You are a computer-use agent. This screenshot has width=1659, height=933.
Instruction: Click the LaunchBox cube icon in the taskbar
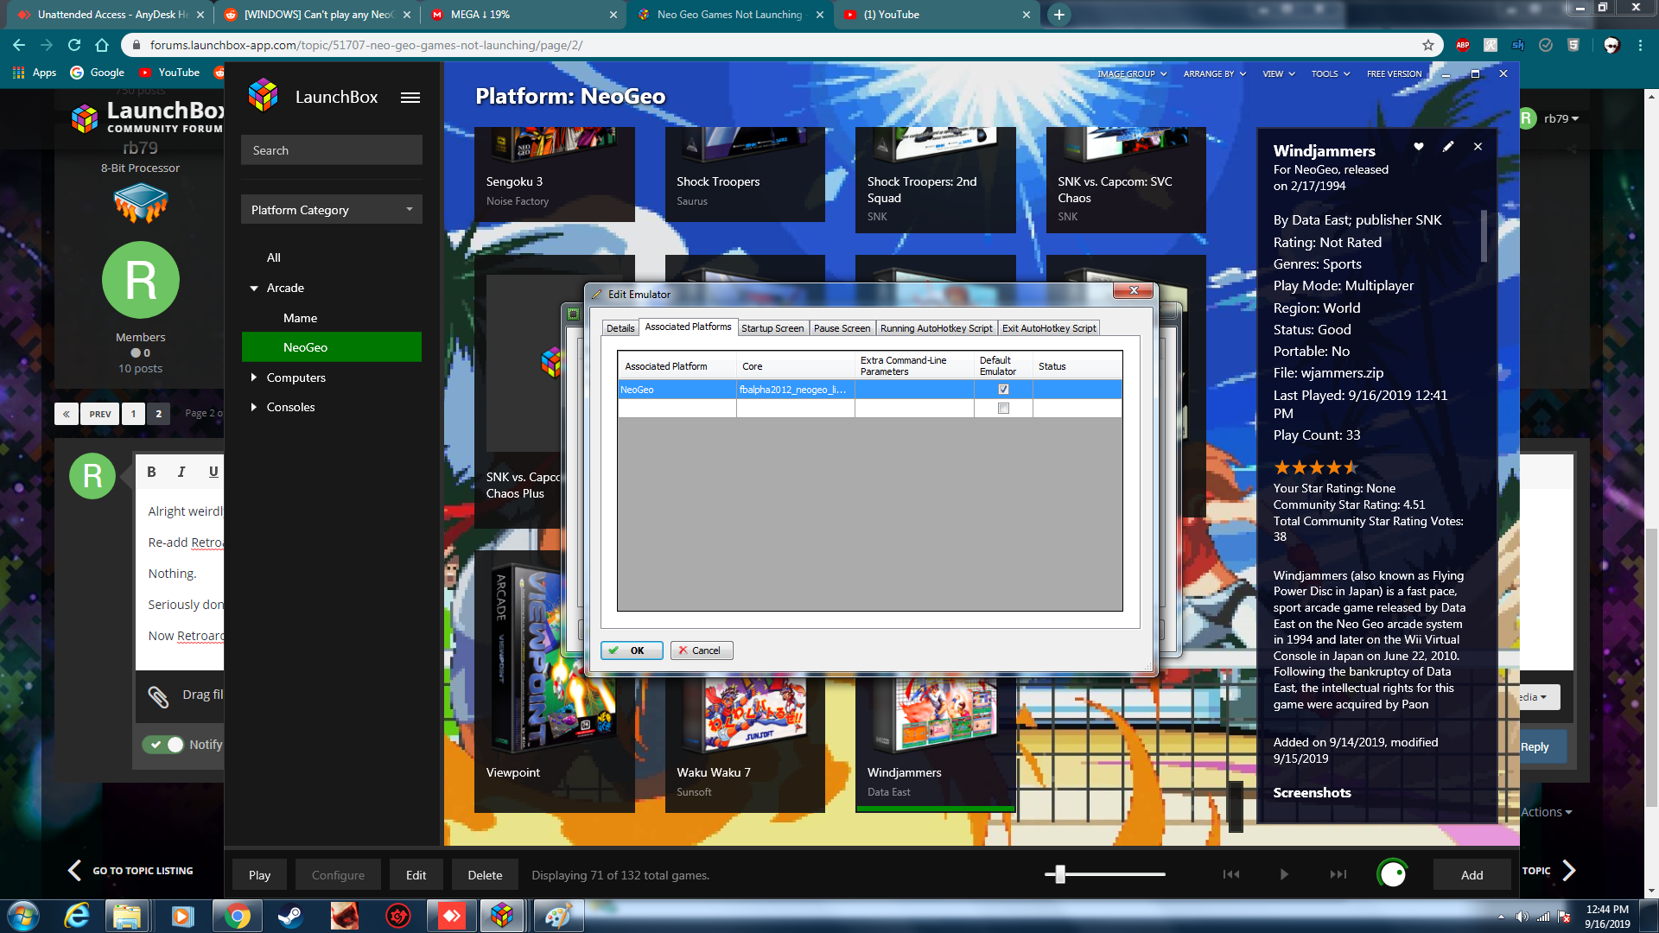[503, 916]
